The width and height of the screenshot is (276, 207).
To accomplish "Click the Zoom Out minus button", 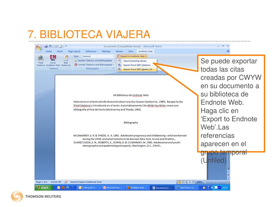I will click(205, 182).
